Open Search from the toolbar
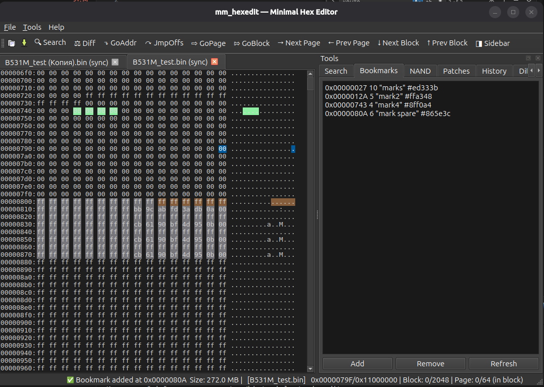Image resolution: width=544 pixels, height=387 pixels. pos(50,43)
